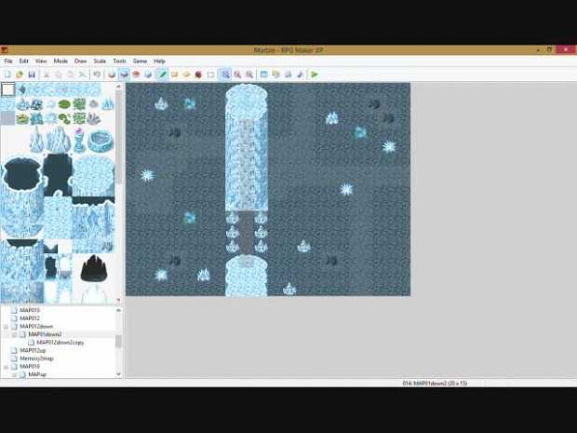
Task: Create a new project with the New icon
Action: (7, 74)
